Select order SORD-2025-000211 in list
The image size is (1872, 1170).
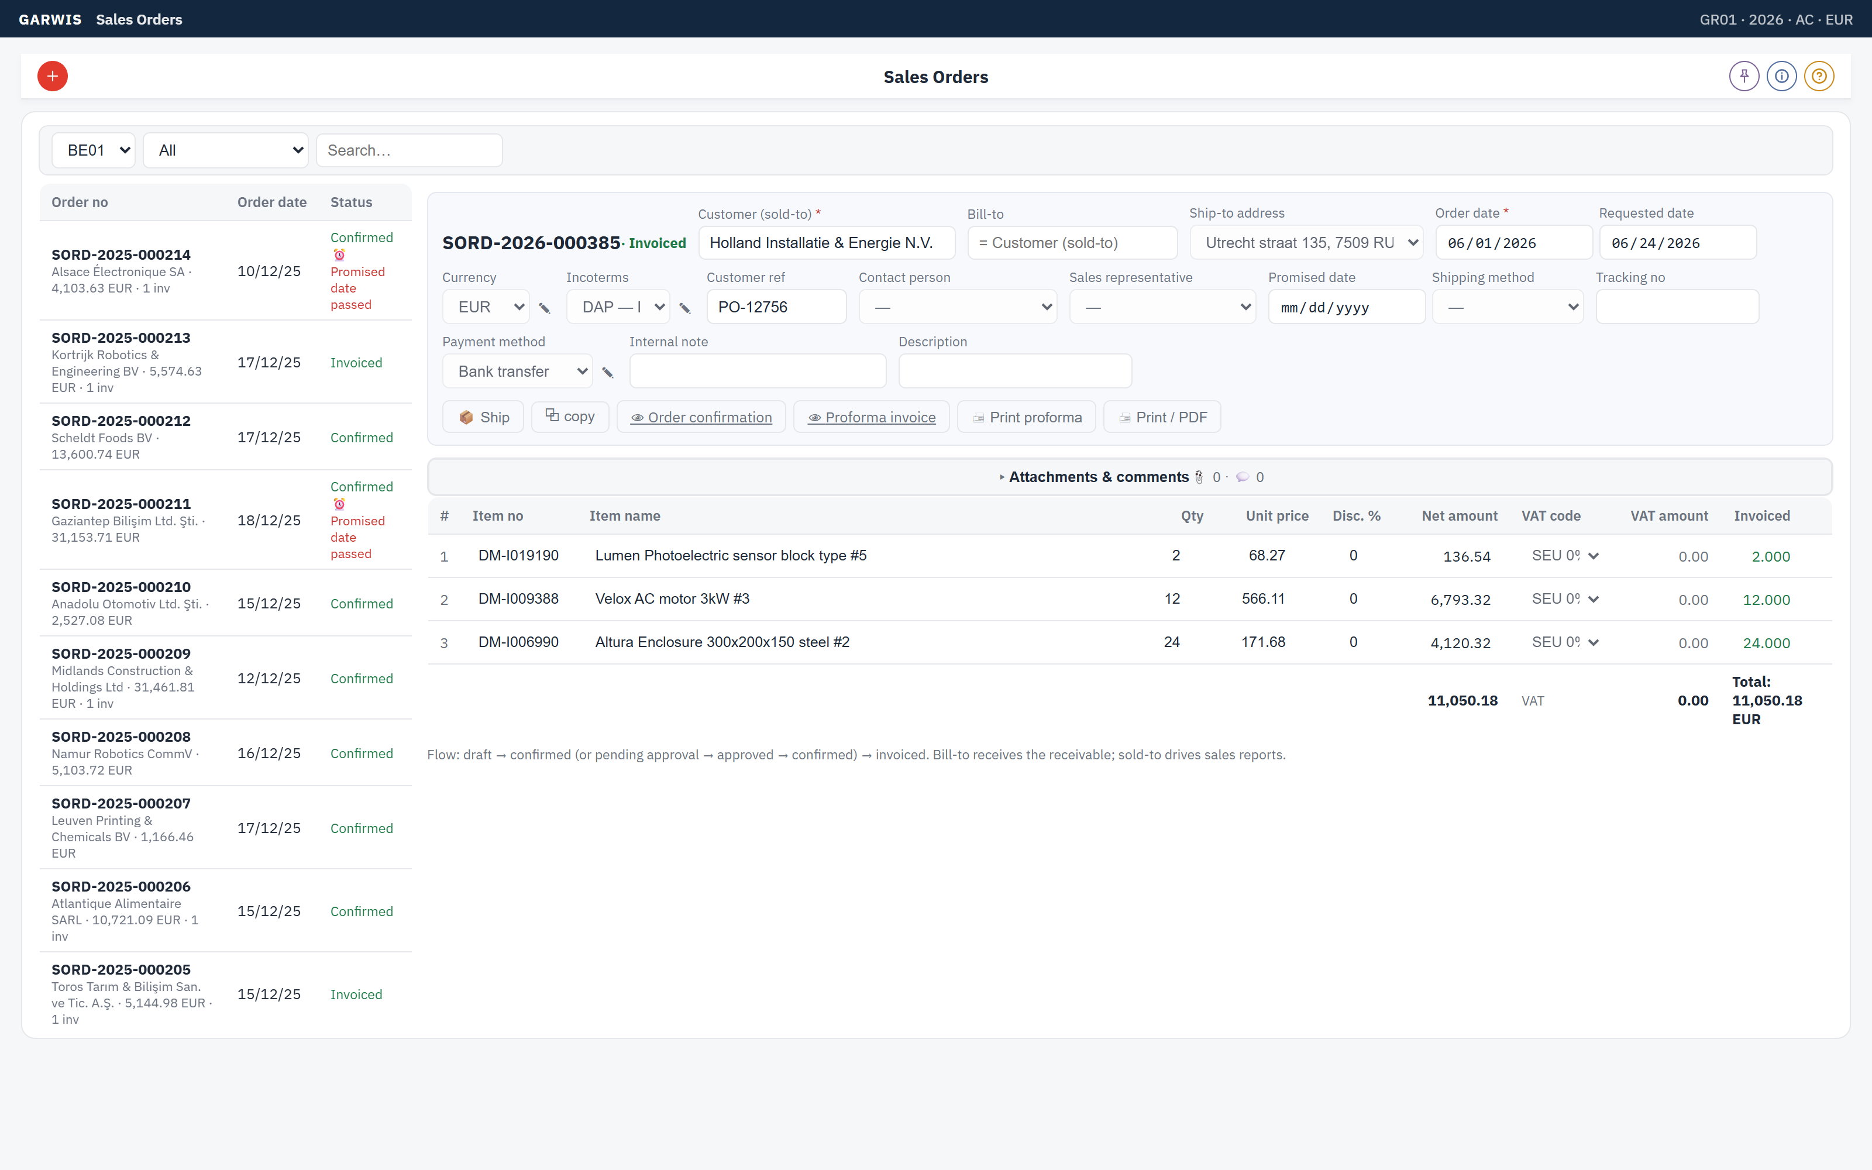coord(226,520)
